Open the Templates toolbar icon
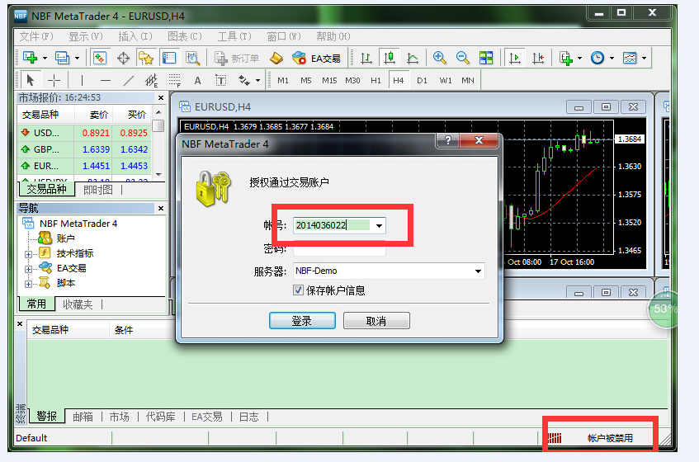Image resolution: width=699 pixels, height=462 pixels. pos(630,58)
